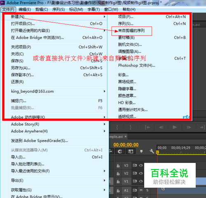Expand 导入最近使用的文件(F) submenu arrow
The width and height of the screenshot is (206, 198).
(105, 171)
